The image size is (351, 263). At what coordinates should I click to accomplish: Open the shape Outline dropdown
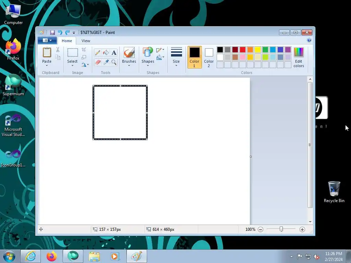[x=160, y=50]
